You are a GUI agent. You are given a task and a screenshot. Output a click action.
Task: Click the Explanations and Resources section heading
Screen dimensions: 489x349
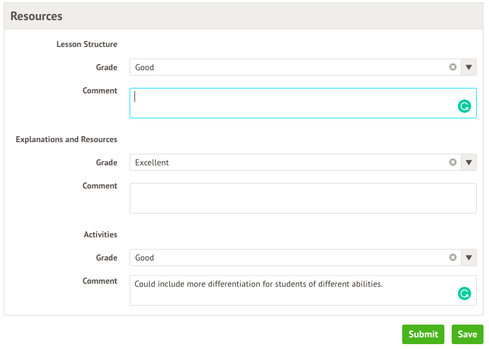[66, 139]
